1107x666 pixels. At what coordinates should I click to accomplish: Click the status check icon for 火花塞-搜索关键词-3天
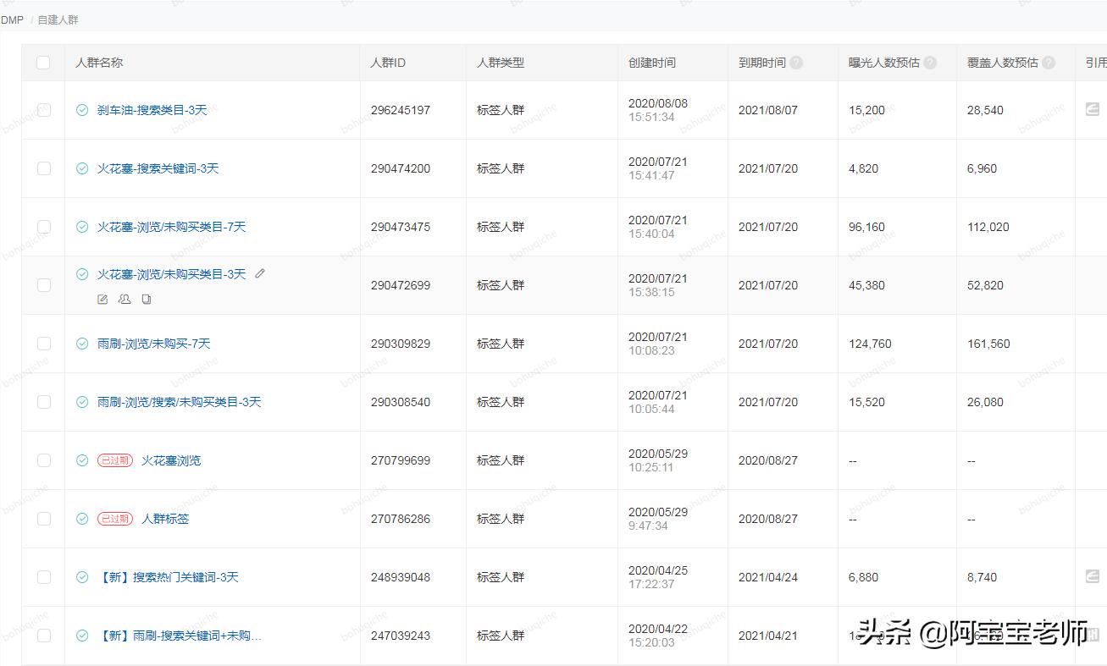coord(82,168)
